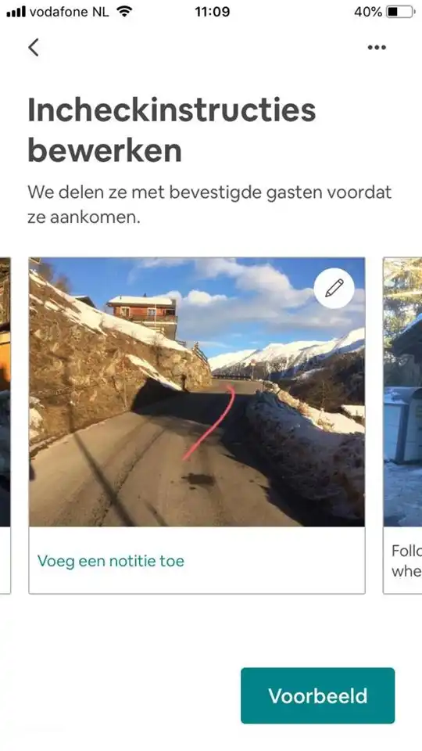Tap the Voorbeeld preview button
422x751 pixels.
point(318,695)
